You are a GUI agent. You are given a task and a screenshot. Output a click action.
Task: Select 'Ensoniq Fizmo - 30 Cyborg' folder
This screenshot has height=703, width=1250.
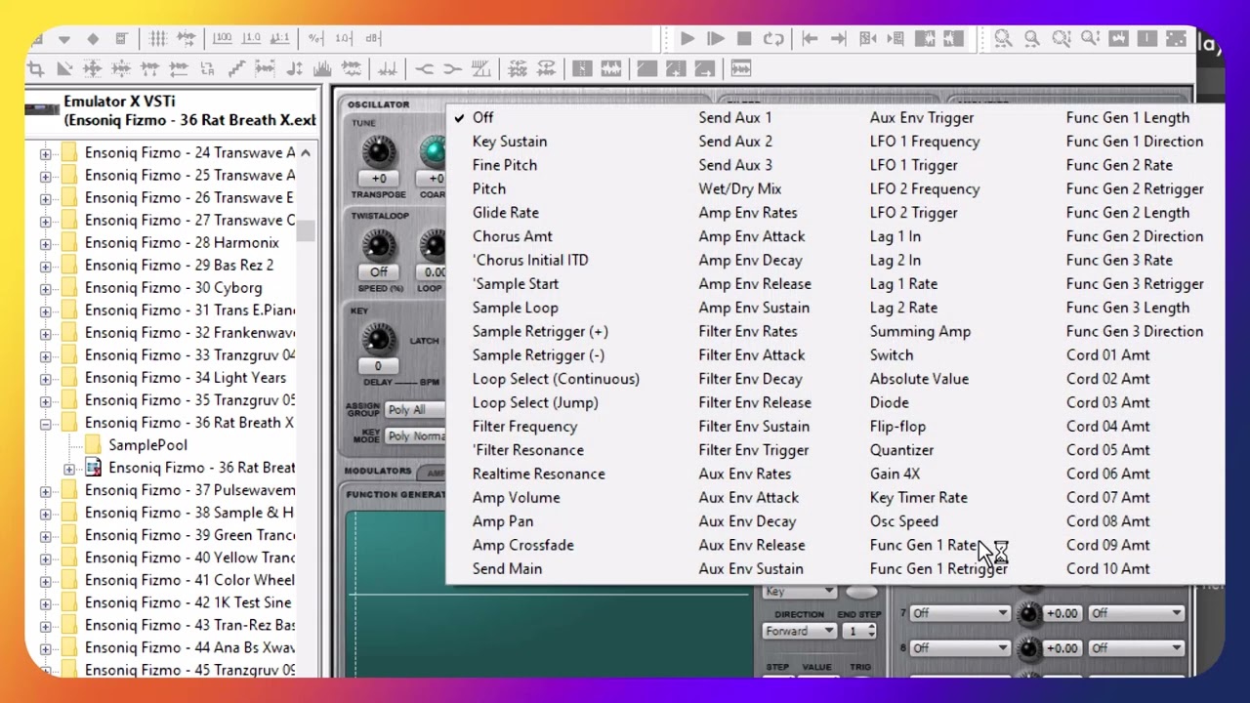tap(173, 288)
